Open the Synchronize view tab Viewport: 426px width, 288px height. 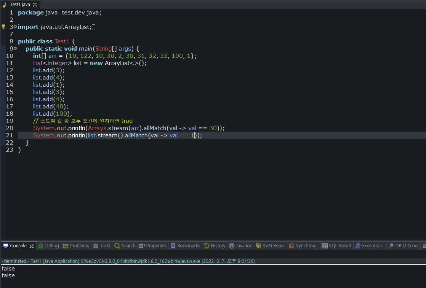303,246
